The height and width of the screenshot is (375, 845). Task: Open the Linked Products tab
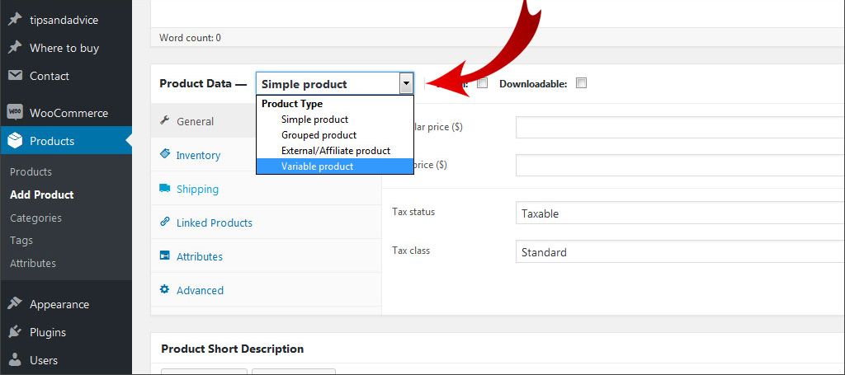[214, 223]
